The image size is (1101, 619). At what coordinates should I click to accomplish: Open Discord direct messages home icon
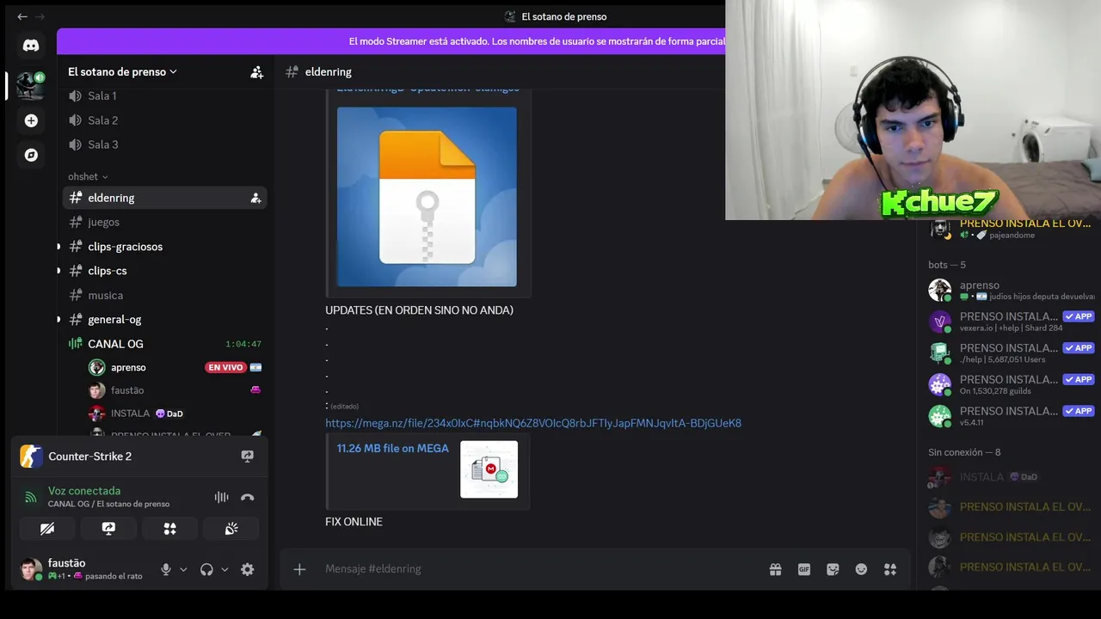point(31,46)
